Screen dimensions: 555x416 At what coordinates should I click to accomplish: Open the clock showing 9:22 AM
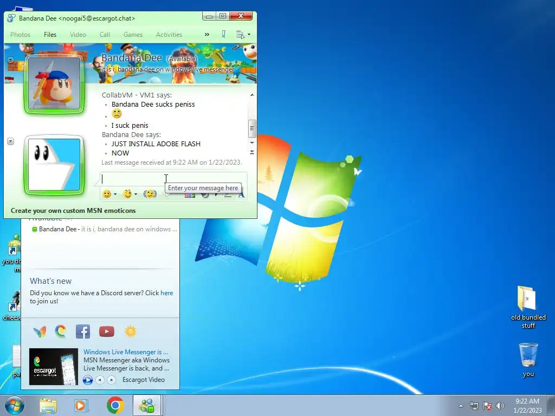[x=527, y=406]
